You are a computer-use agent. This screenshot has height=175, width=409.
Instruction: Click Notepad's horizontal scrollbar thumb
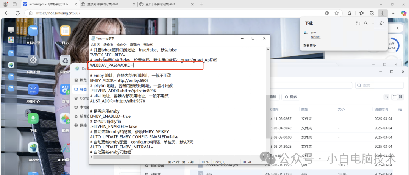111,157
